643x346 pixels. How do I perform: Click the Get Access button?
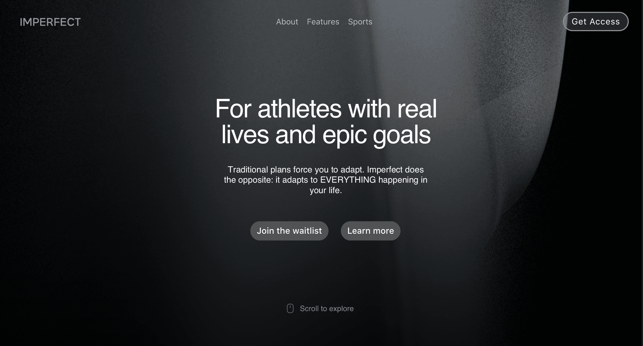(x=595, y=21)
